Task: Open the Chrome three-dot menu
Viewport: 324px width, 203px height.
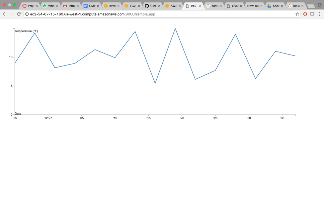Action: pyautogui.click(x=319, y=14)
